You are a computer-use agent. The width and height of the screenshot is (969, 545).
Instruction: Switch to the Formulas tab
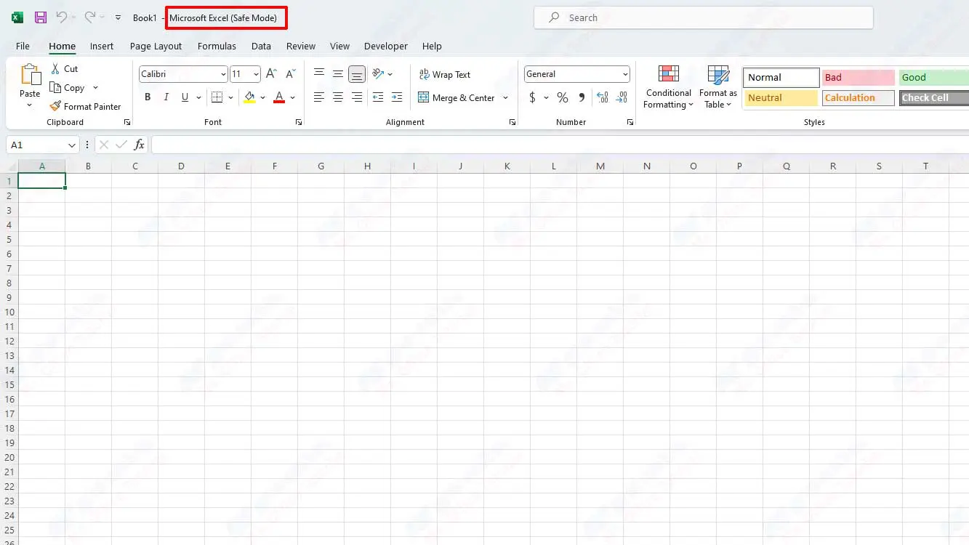217,46
